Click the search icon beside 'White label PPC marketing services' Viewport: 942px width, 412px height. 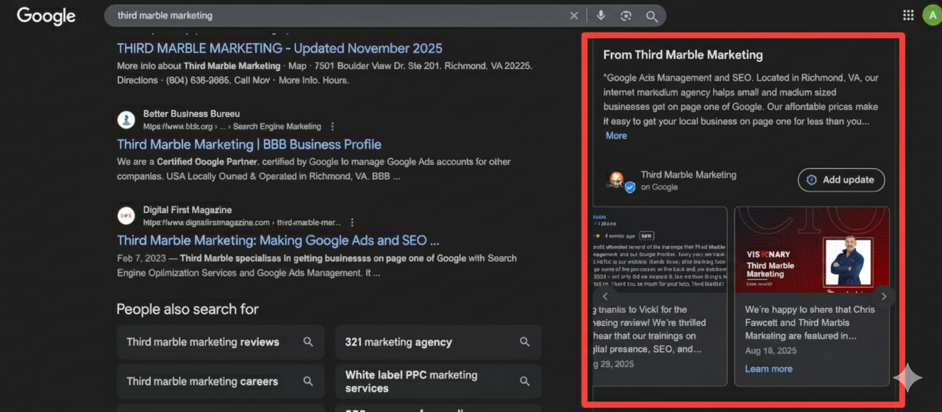pos(524,381)
